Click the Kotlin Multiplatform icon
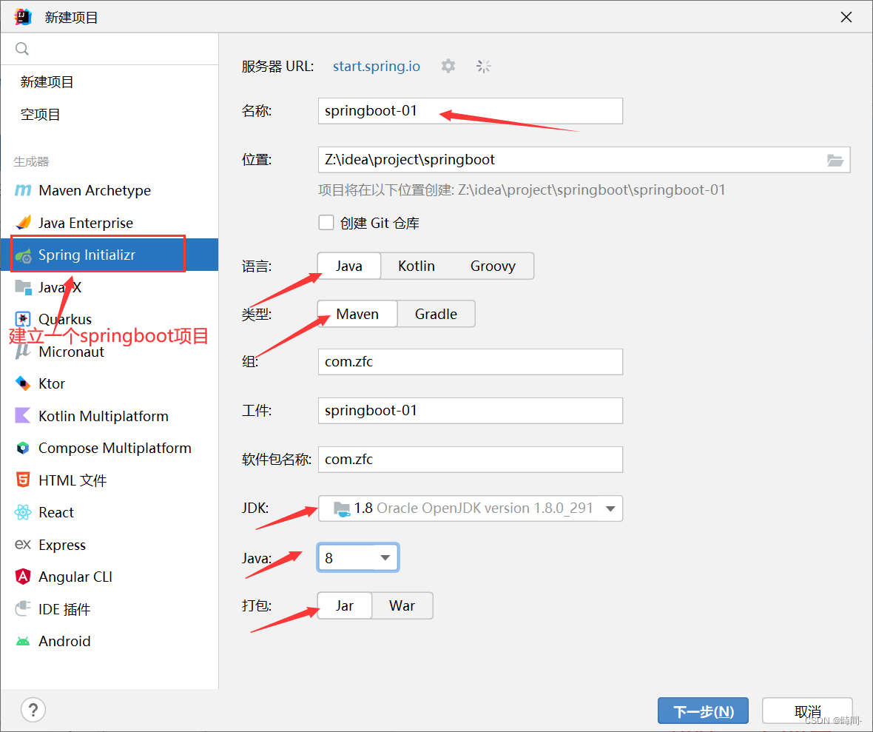Screen dimensions: 873x732 (23, 416)
